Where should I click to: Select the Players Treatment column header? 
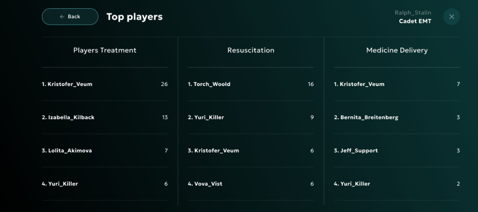pyautogui.click(x=105, y=50)
